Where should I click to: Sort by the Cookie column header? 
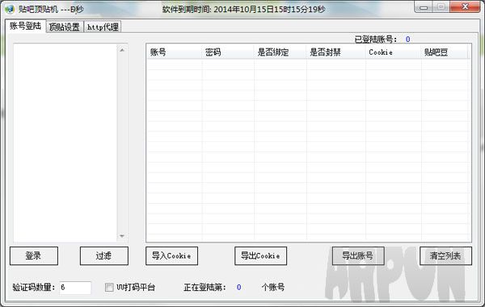394,52
